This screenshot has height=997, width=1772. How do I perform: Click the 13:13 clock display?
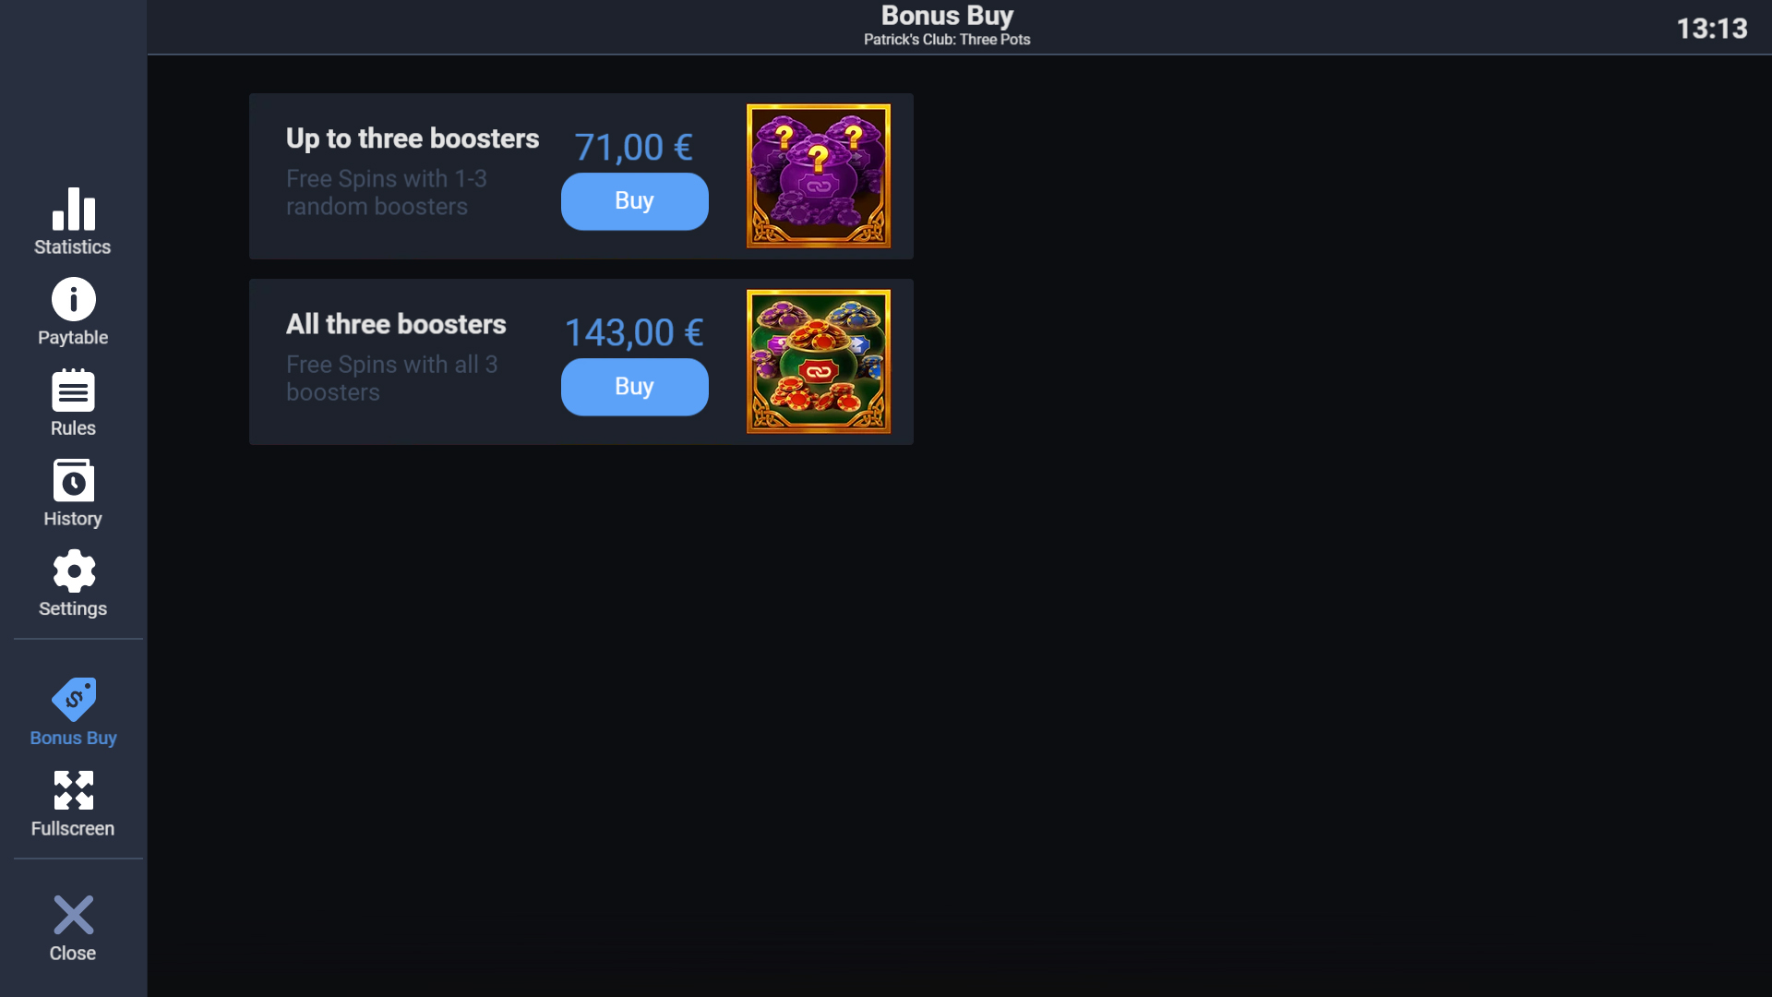click(x=1712, y=29)
